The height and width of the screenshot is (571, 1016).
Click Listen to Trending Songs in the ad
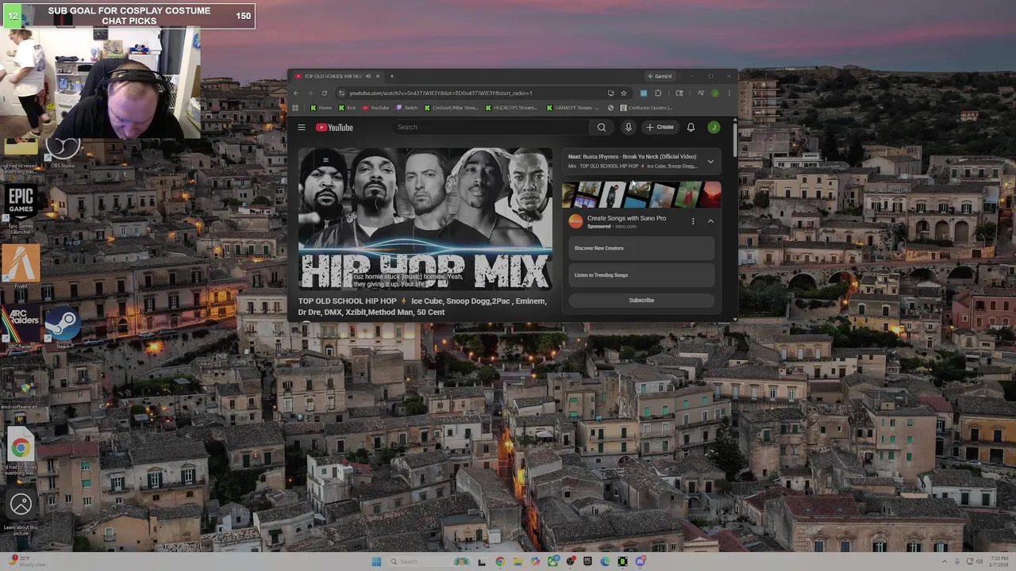tap(641, 275)
